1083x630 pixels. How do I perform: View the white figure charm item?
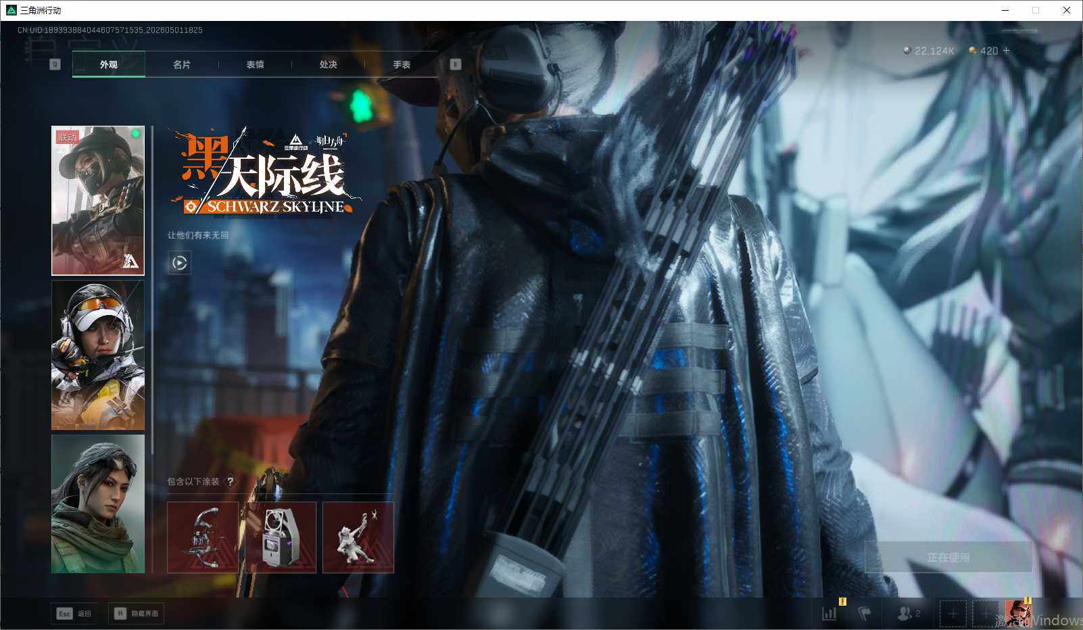(x=358, y=537)
